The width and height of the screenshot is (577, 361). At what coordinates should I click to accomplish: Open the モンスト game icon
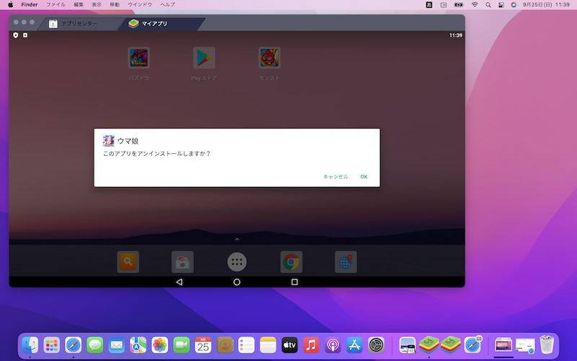[x=270, y=58]
